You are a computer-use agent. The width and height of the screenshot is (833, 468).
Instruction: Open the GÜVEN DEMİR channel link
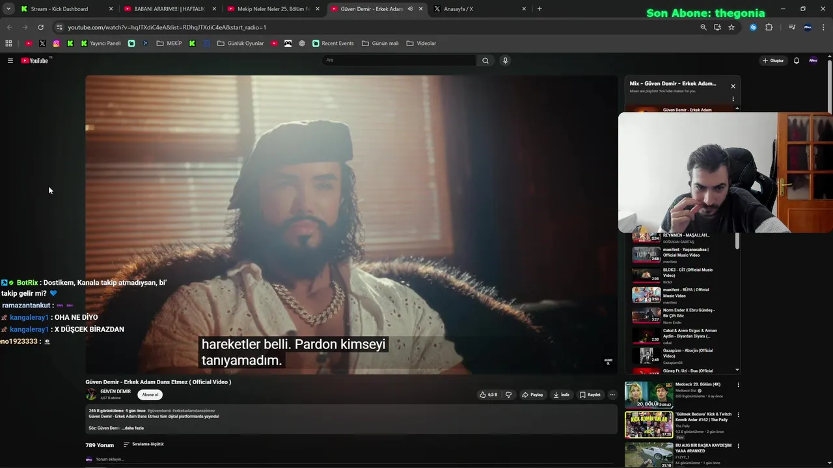click(x=116, y=392)
